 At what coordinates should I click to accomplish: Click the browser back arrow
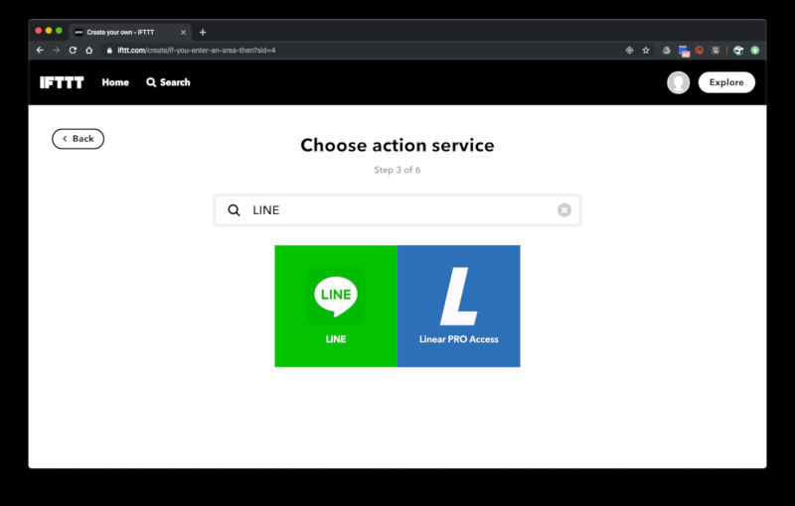(40, 50)
